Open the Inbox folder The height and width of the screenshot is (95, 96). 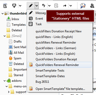click(x=15, y=19)
